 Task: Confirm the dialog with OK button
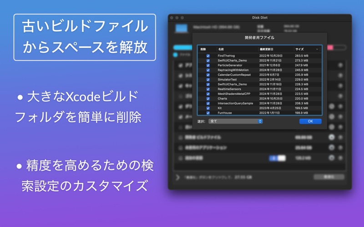[x=310, y=121]
